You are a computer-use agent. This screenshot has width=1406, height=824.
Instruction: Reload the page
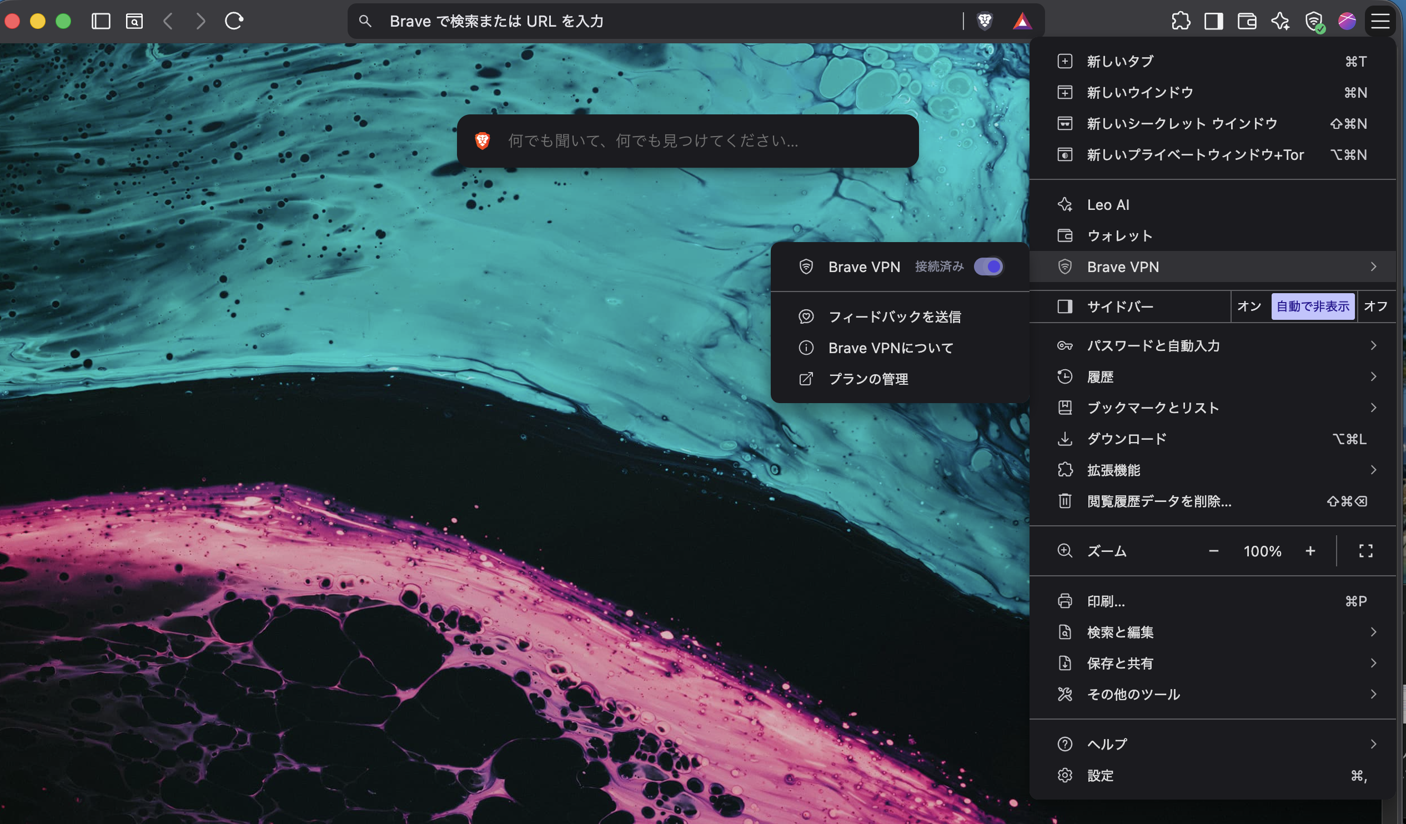(x=234, y=21)
